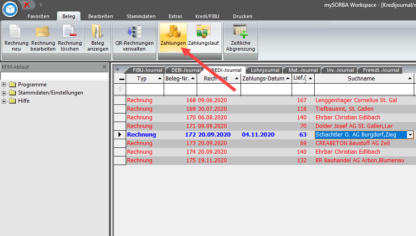Click supplier number 70 in row 171
The width and height of the screenshot is (416, 236).
(x=303, y=126)
